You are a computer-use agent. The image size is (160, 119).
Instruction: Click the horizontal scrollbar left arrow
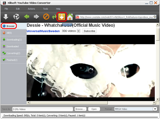[28, 103]
